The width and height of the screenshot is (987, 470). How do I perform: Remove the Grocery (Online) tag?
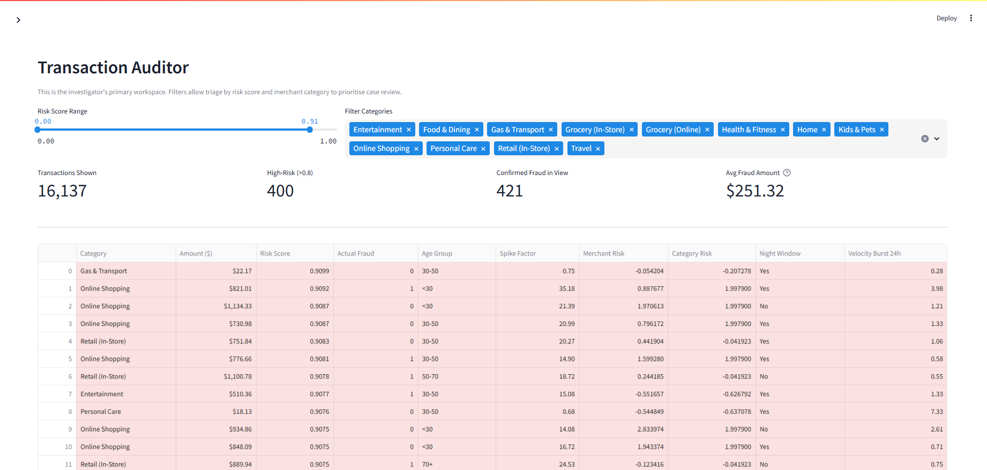(707, 130)
